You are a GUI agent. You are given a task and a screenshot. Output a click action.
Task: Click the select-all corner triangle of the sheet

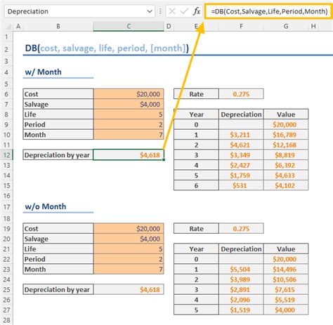click(x=8, y=27)
